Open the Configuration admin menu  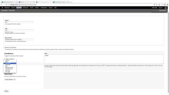point(44,8)
